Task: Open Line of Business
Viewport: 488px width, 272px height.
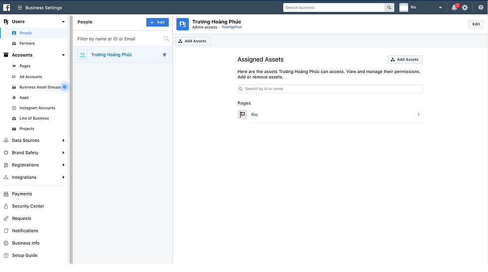Action: (34, 118)
